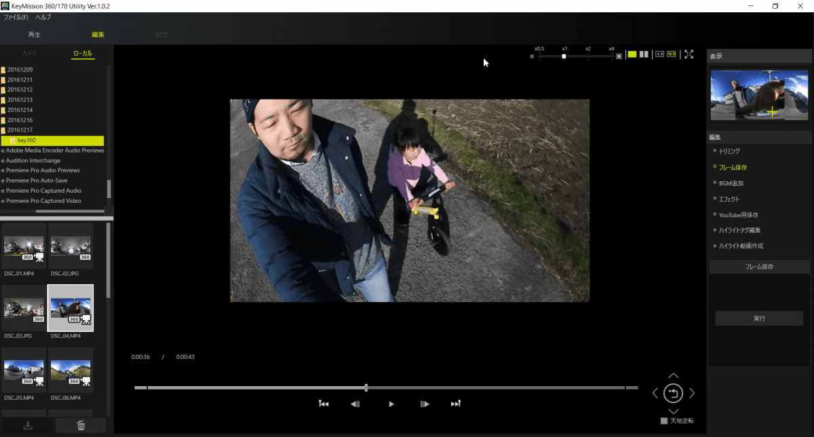The height and width of the screenshot is (437, 814).
Task: Select the DSC..03.JPG thumbnail
Action: tap(24, 309)
